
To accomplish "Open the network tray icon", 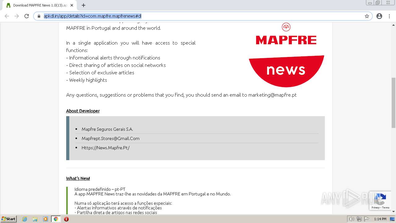I will (359, 219).
